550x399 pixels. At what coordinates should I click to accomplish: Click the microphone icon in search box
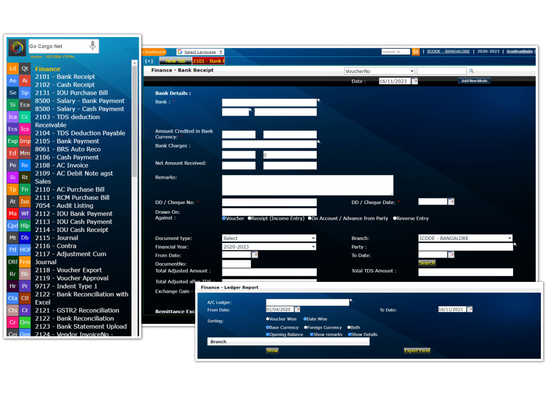pos(92,46)
